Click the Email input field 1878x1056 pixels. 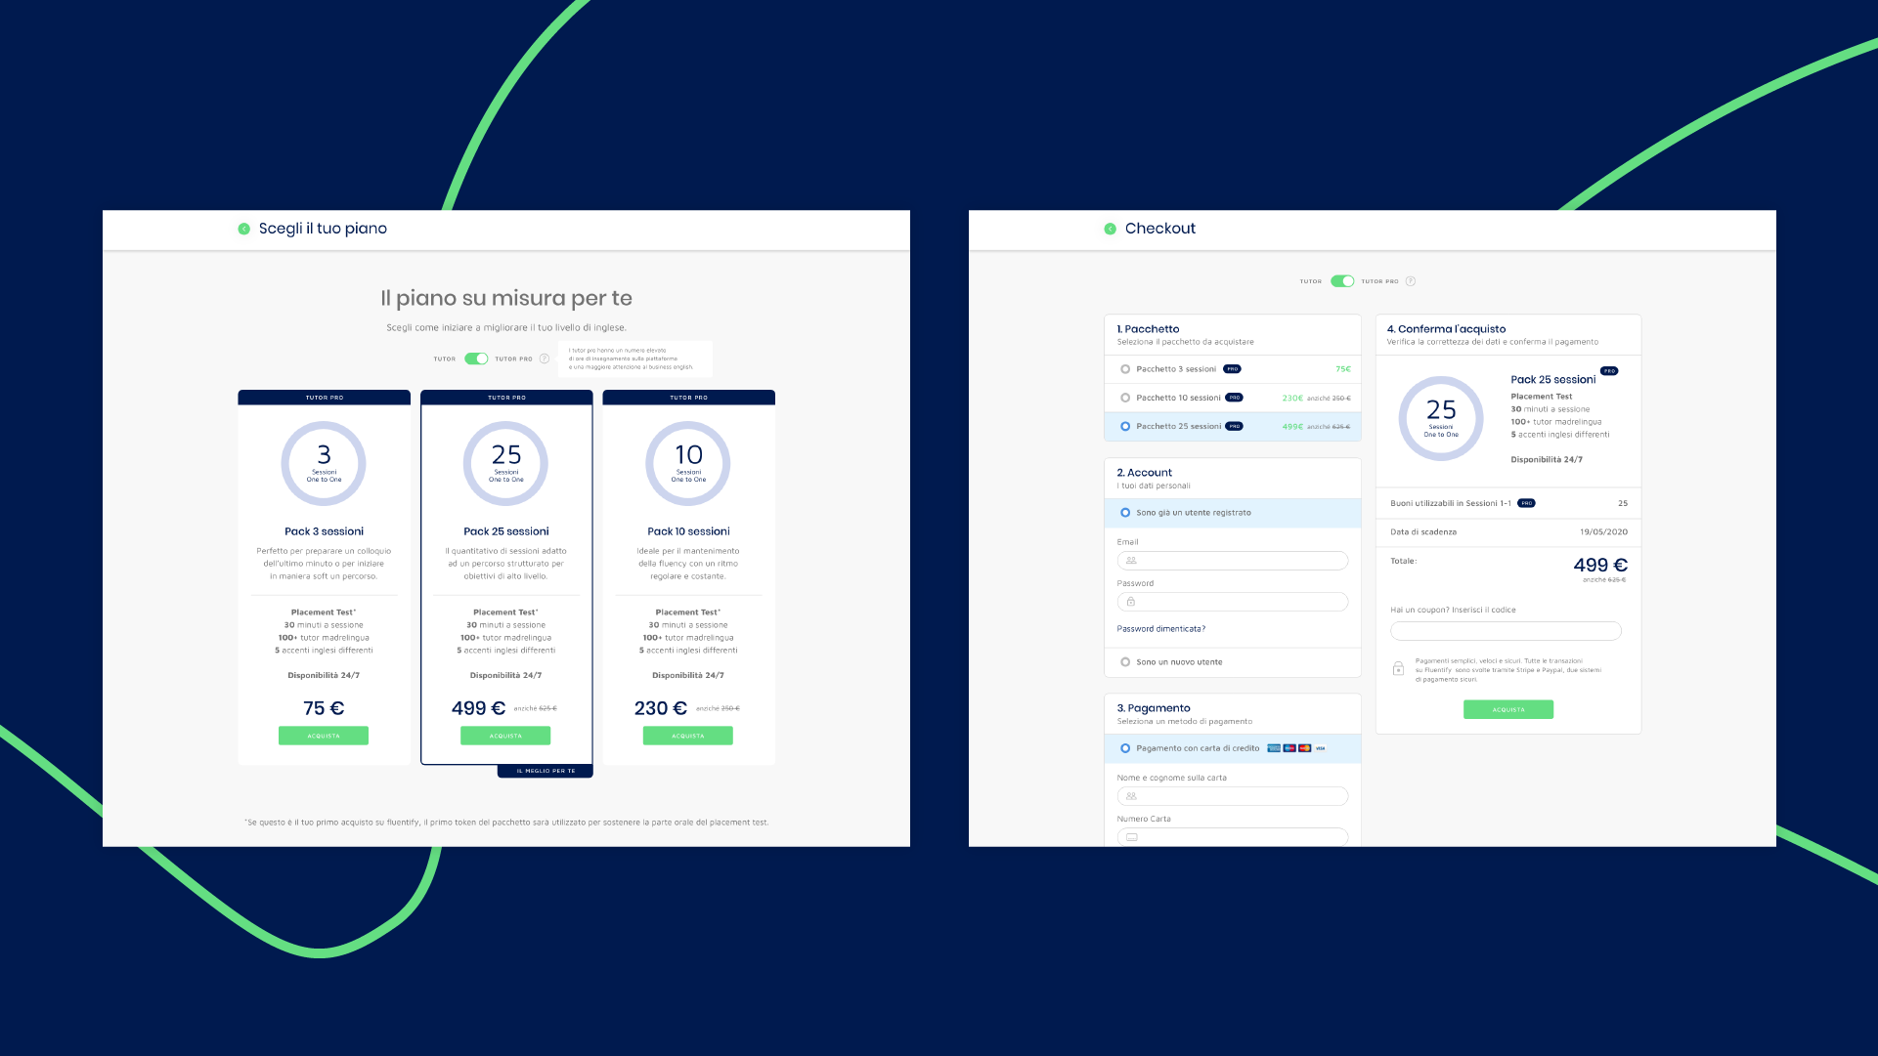coord(1232,561)
